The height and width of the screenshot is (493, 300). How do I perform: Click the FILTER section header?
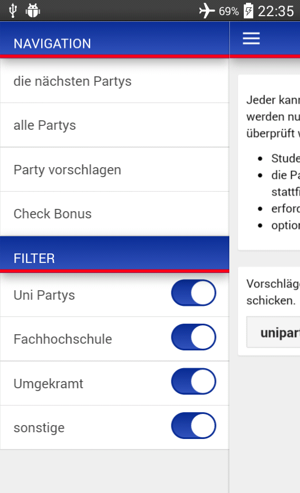tap(115, 255)
